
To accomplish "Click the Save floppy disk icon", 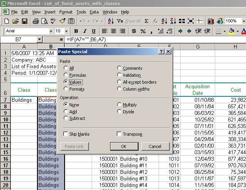I will (25, 21).
